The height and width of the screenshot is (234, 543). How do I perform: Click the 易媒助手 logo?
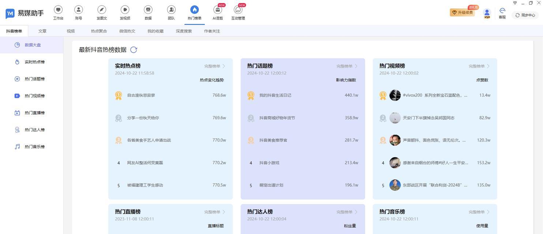point(25,14)
